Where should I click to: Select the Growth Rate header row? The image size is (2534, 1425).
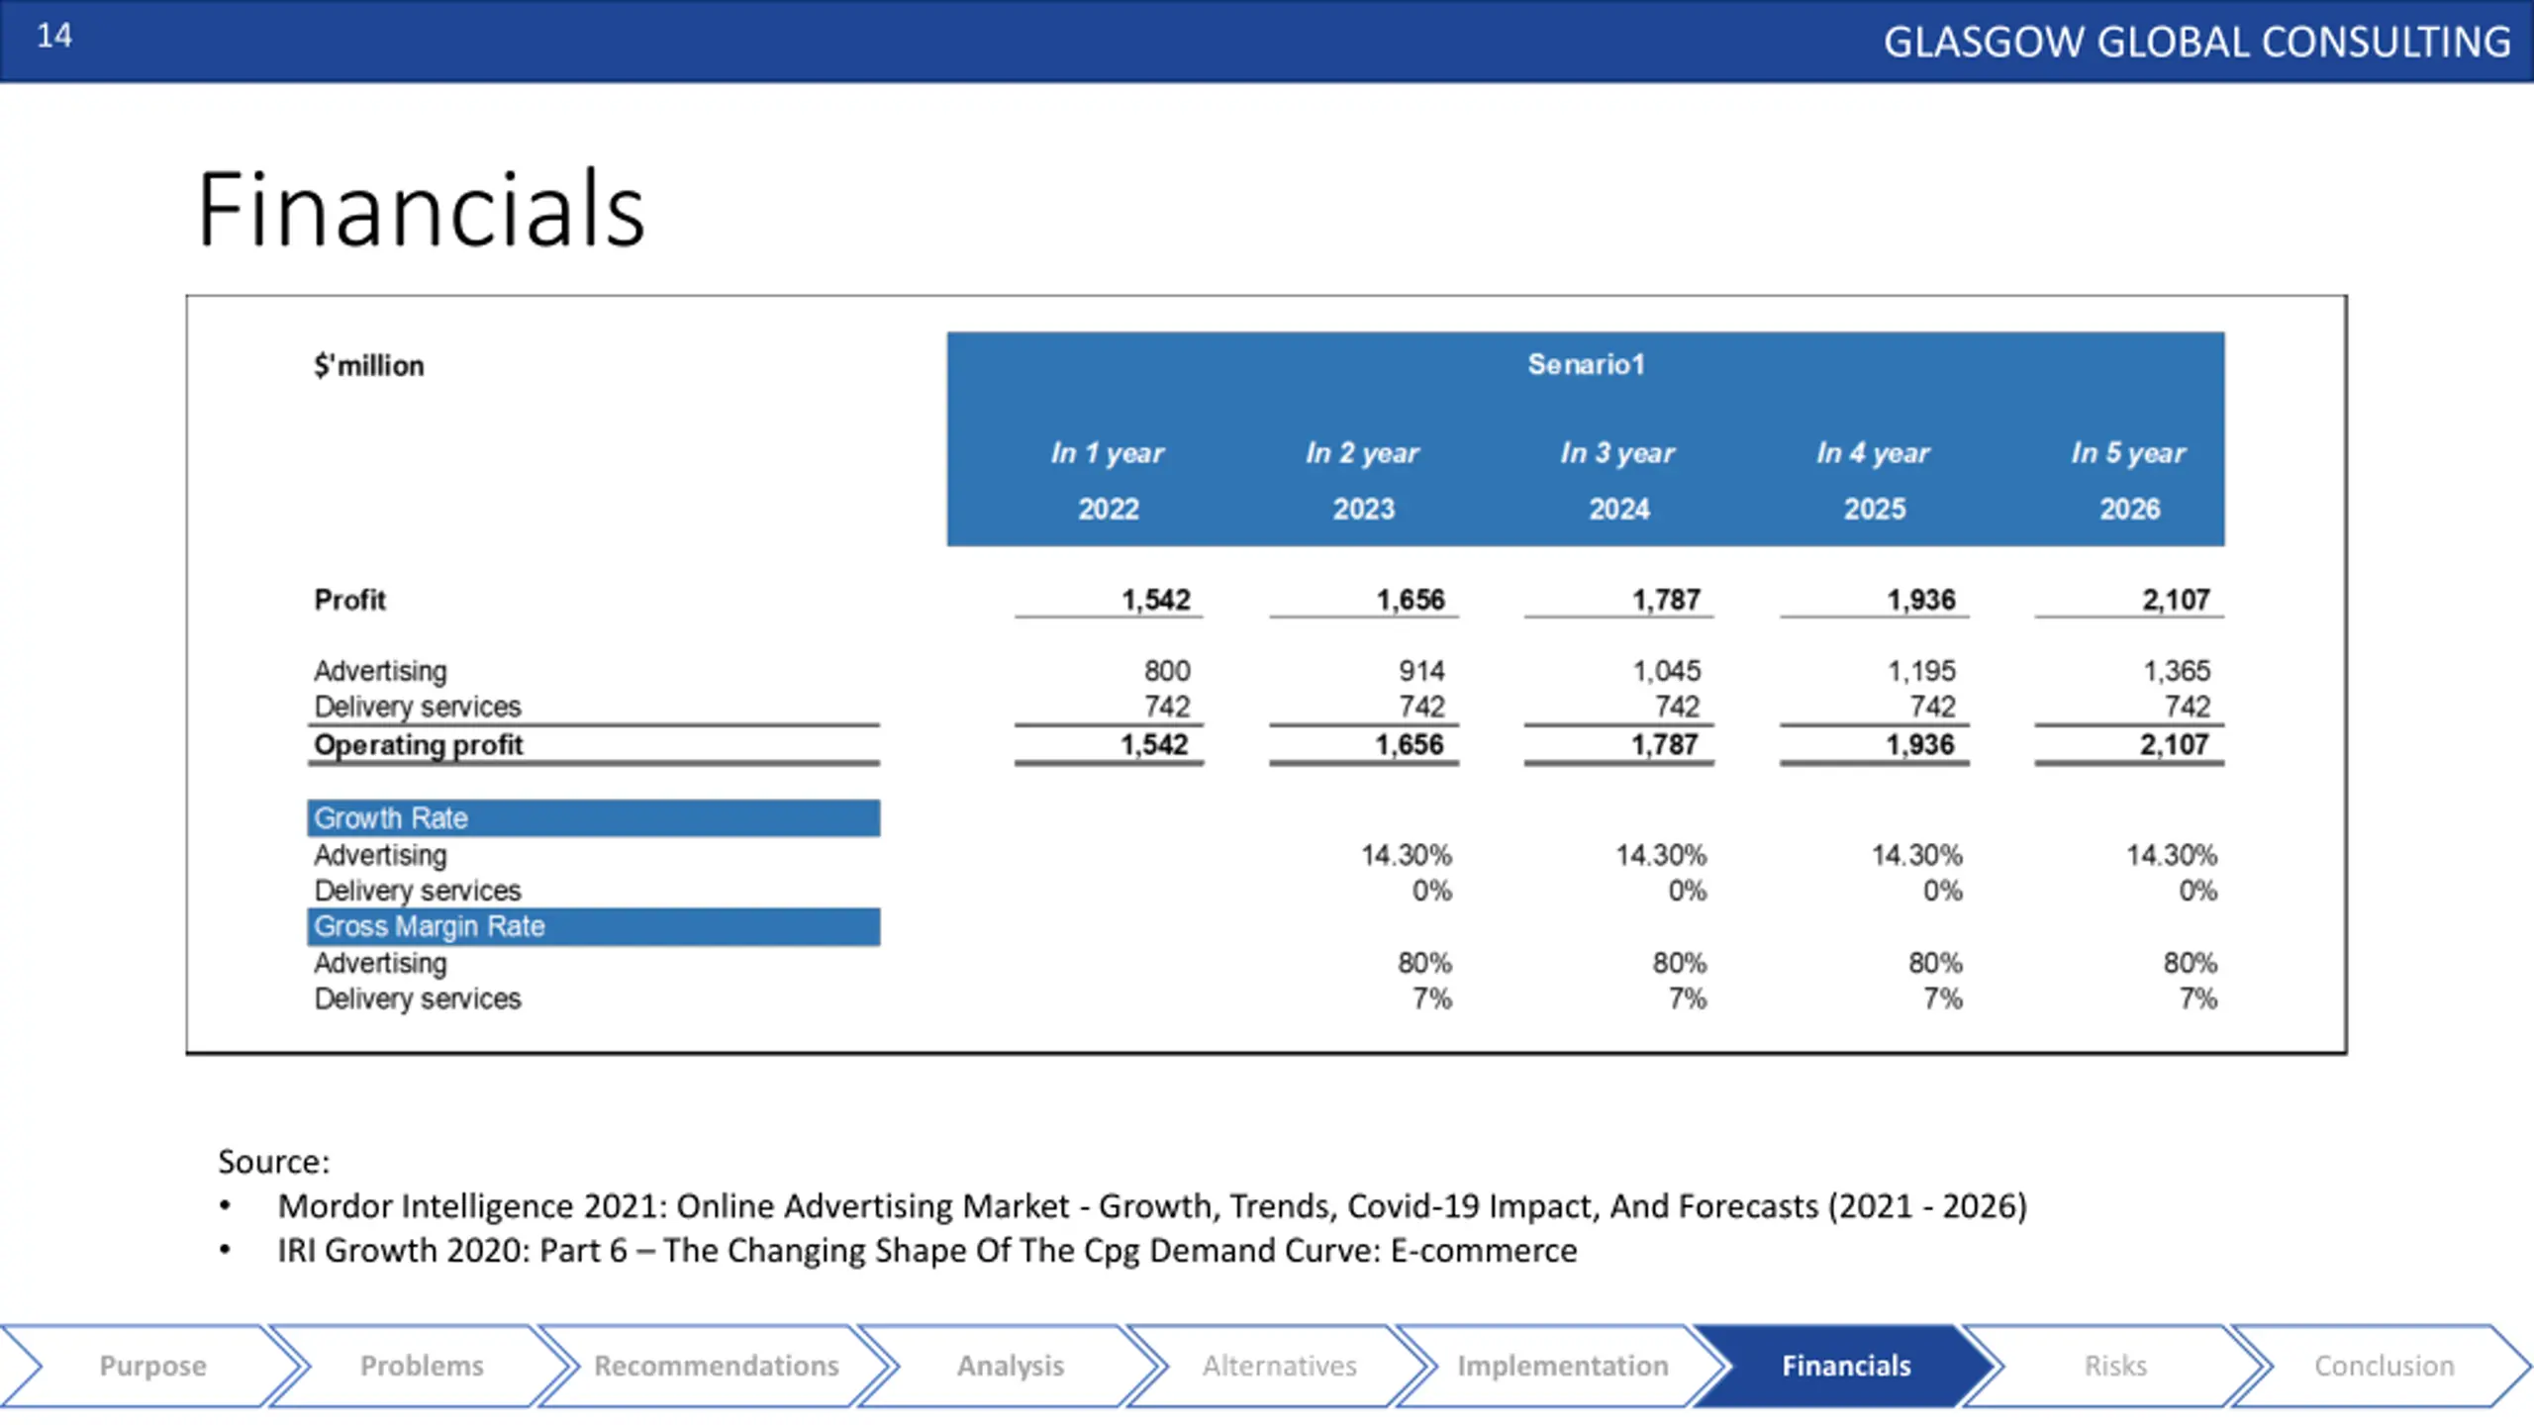593,818
